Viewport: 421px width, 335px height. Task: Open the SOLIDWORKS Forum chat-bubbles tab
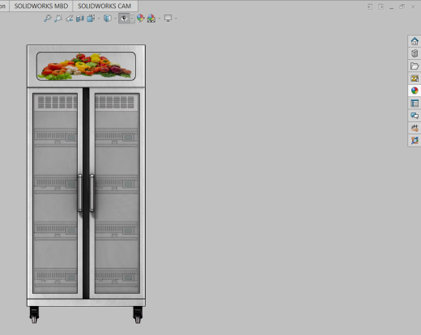(x=415, y=116)
